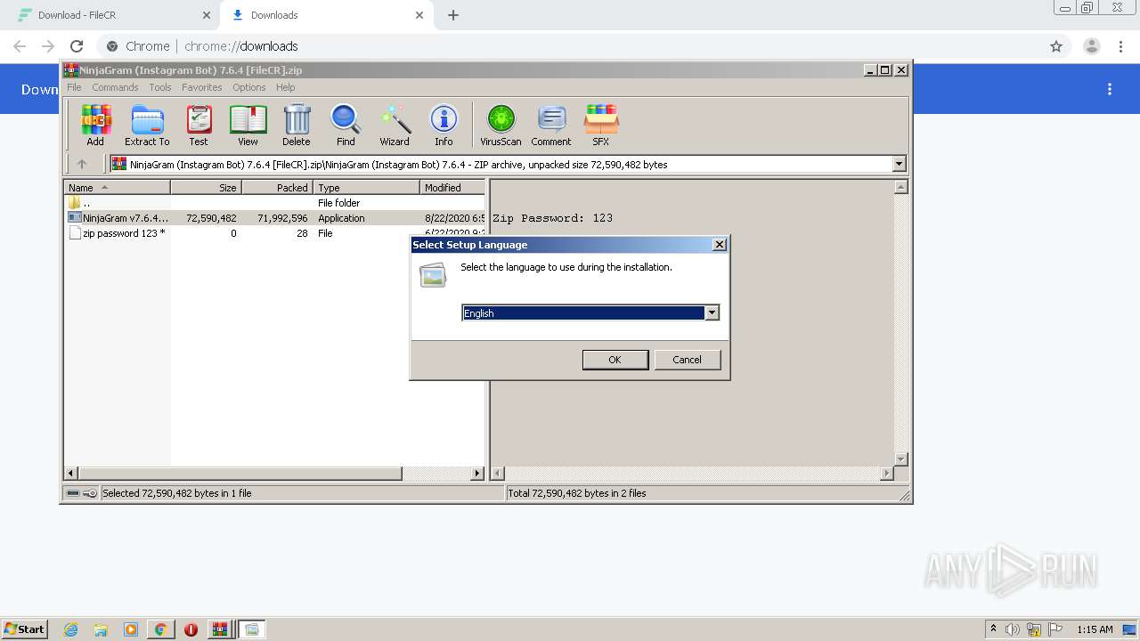Open the View file icon
The image size is (1140, 641).
tap(248, 125)
